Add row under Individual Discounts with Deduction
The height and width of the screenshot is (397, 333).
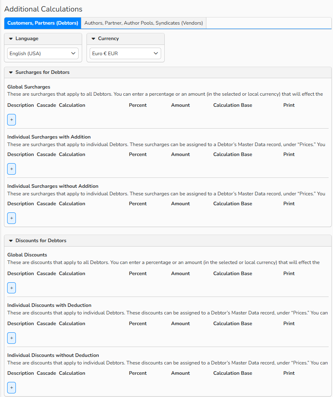12,338
